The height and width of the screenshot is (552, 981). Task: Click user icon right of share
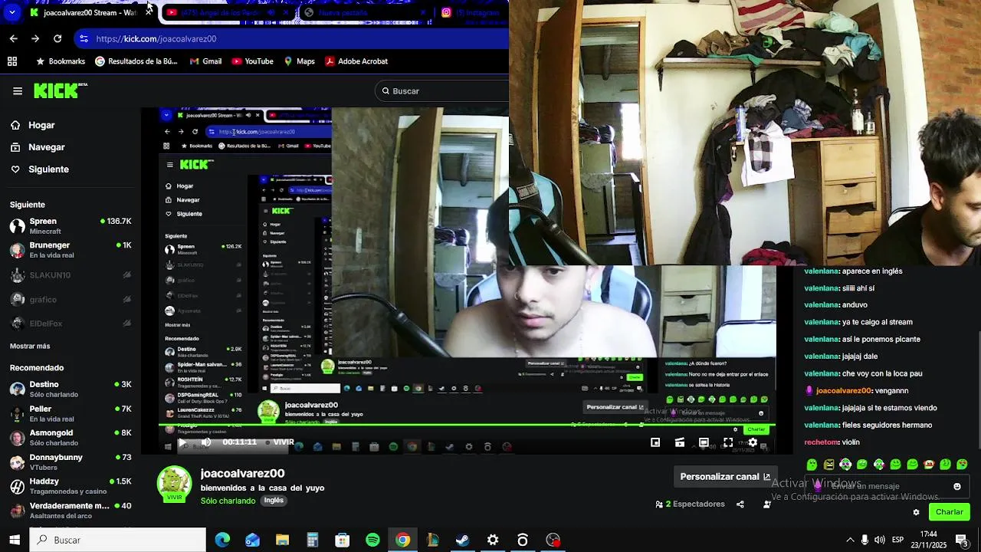pyautogui.click(x=766, y=504)
